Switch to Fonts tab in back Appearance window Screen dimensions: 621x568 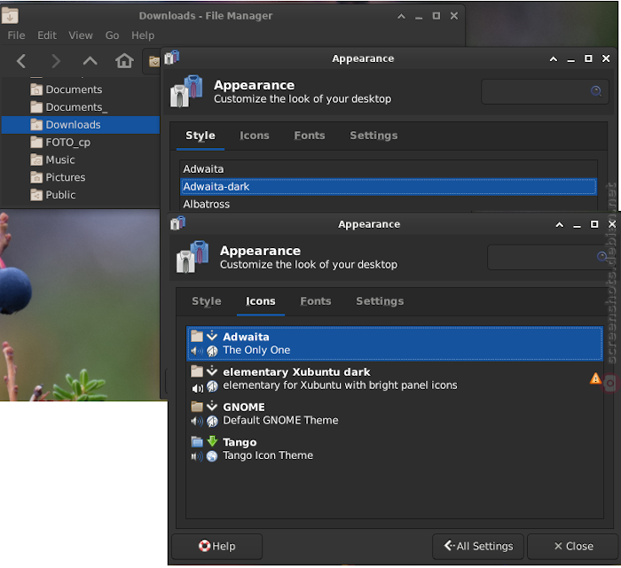tap(310, 136)
